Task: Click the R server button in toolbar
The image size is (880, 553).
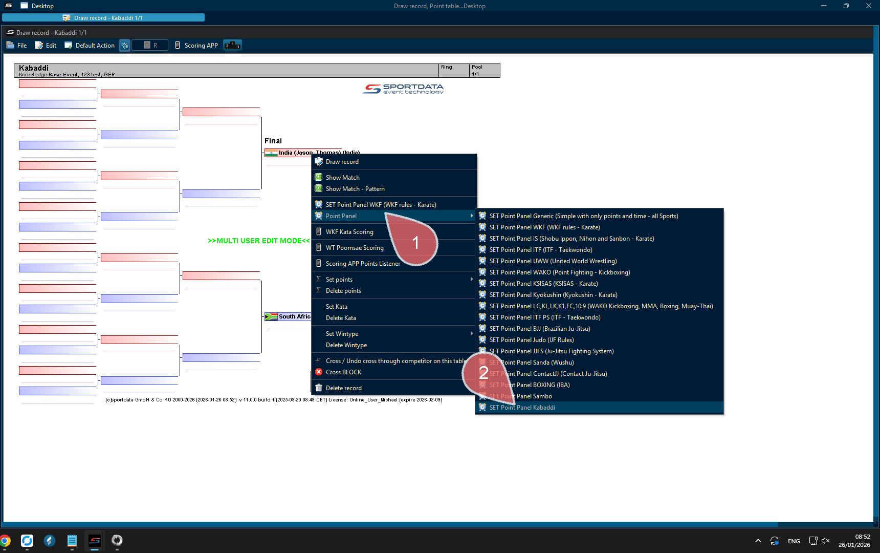Action: (x=150, y=45)
